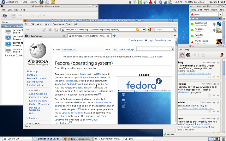Open shutdown options dropdown arrow in VM Manager
Viewport: 226px width, 141px height.
click(44, 16)
